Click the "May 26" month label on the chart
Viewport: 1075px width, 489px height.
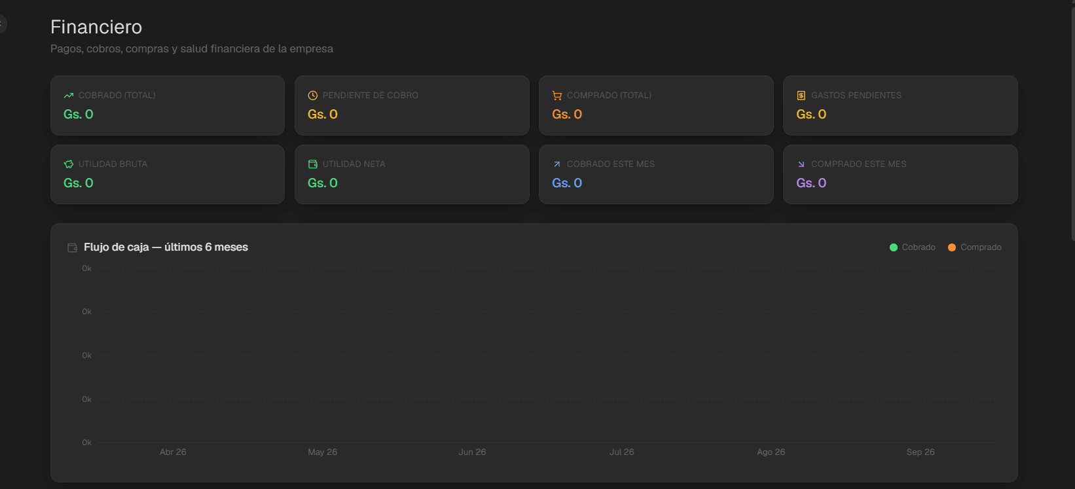(323, 452)
